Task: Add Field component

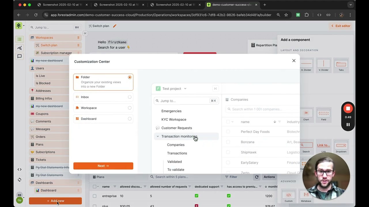Action: (323, 115)
